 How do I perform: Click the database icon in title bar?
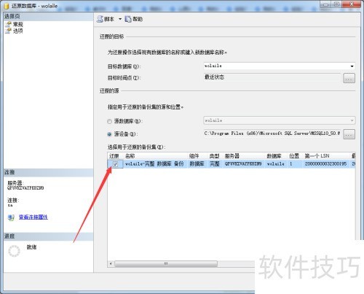[7, 6]
